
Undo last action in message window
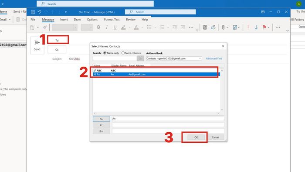(40, 12)
